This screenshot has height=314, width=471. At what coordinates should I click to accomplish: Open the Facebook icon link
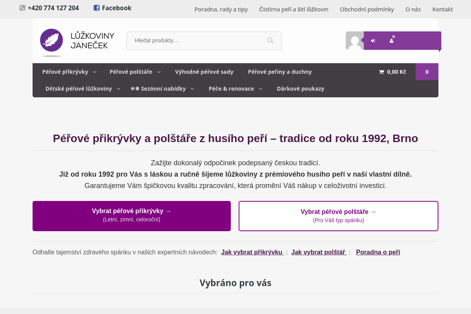click(96, 8)
